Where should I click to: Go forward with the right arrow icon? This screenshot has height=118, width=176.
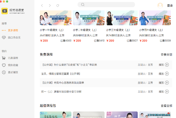click(x=50, y=6)
